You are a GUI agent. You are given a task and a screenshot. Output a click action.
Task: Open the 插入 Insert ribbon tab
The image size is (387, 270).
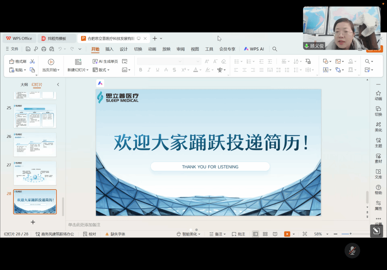(109, 49)
